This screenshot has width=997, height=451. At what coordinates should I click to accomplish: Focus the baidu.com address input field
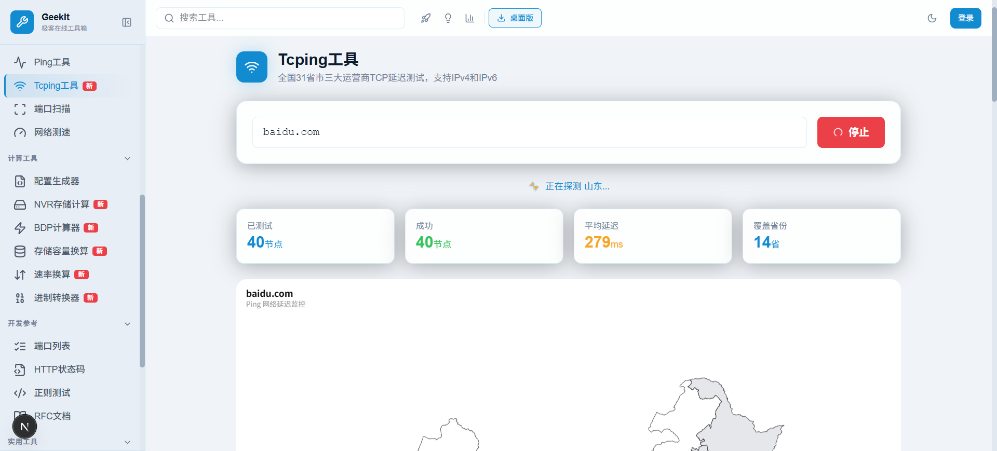coord(529,132)
